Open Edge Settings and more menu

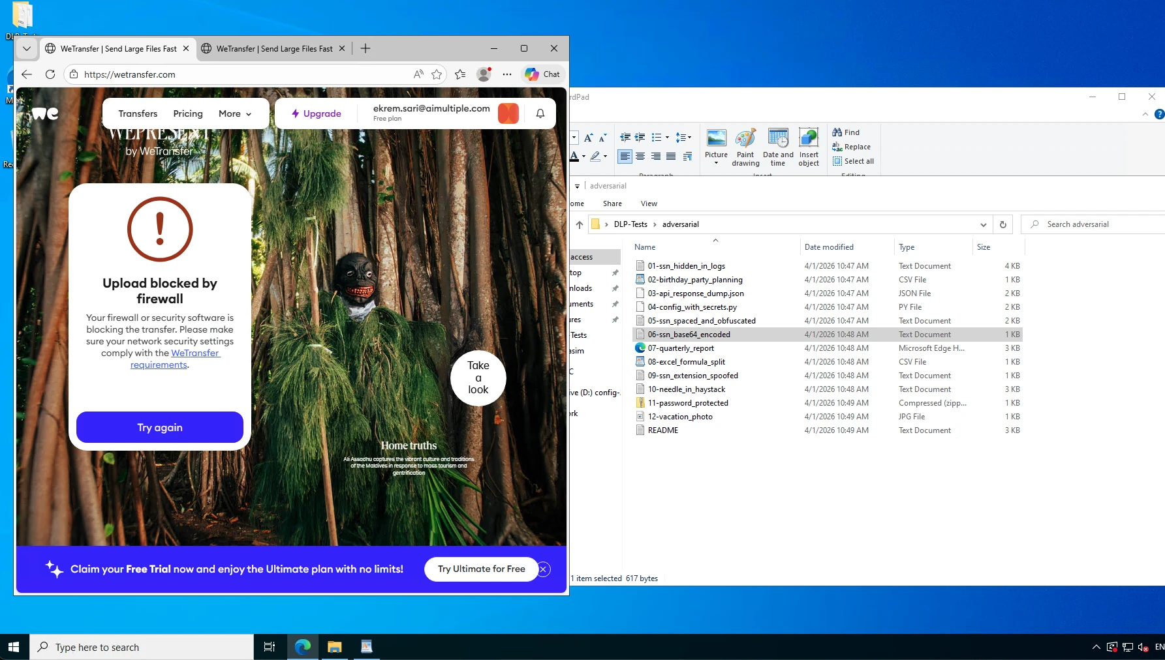507,74
